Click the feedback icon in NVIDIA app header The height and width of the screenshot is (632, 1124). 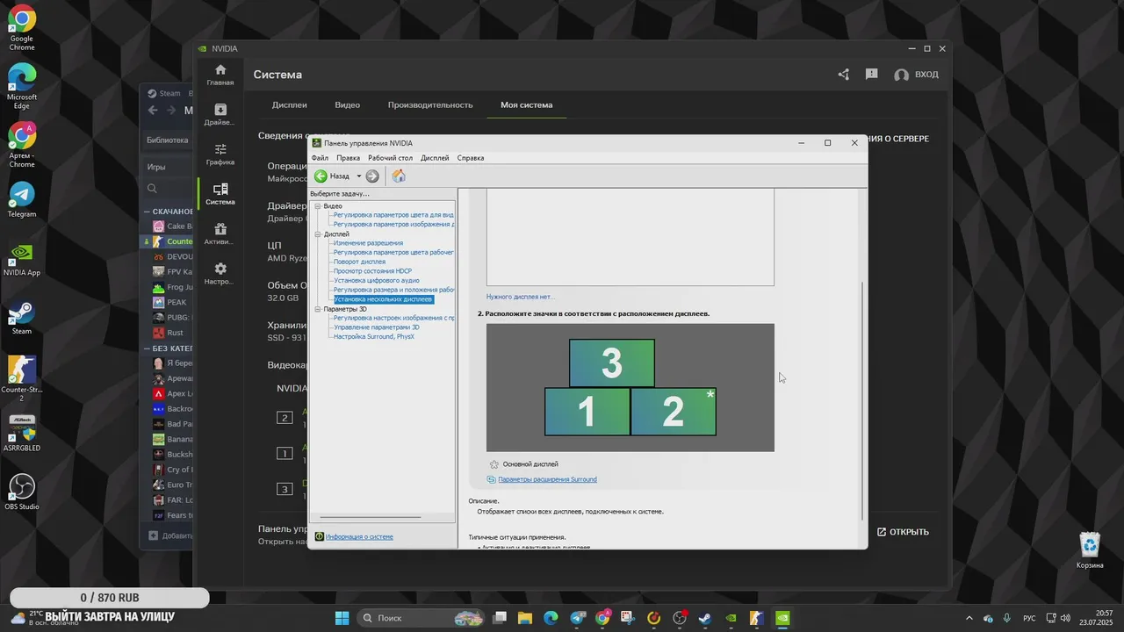(871, 75)
